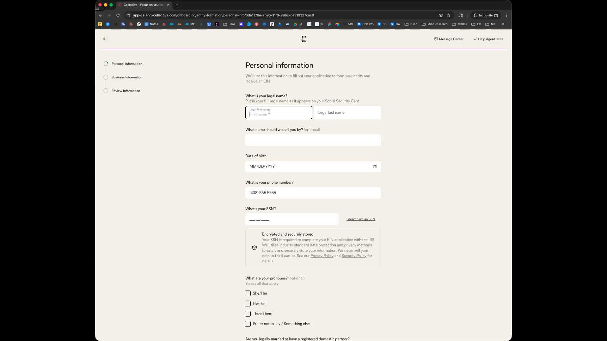The width and height of the screenshot is (607, 341).
Task: Click the Legal last name field
Action: [347, 112]
